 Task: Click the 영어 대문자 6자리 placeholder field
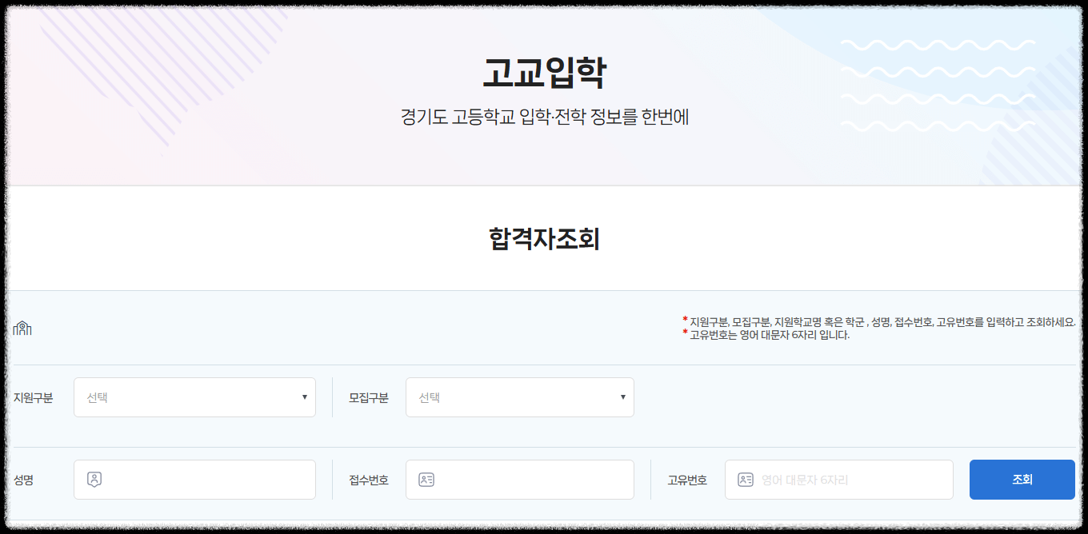pos(838,479)
